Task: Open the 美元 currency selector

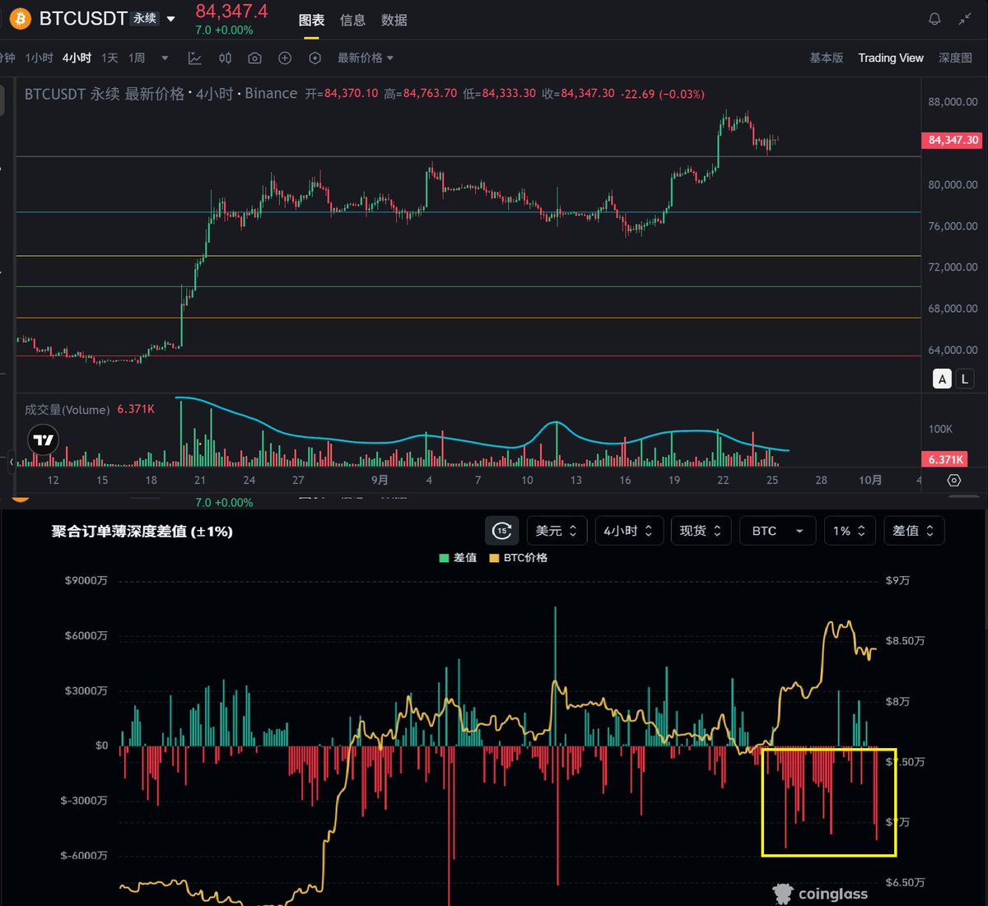Action: pos(557,532)
